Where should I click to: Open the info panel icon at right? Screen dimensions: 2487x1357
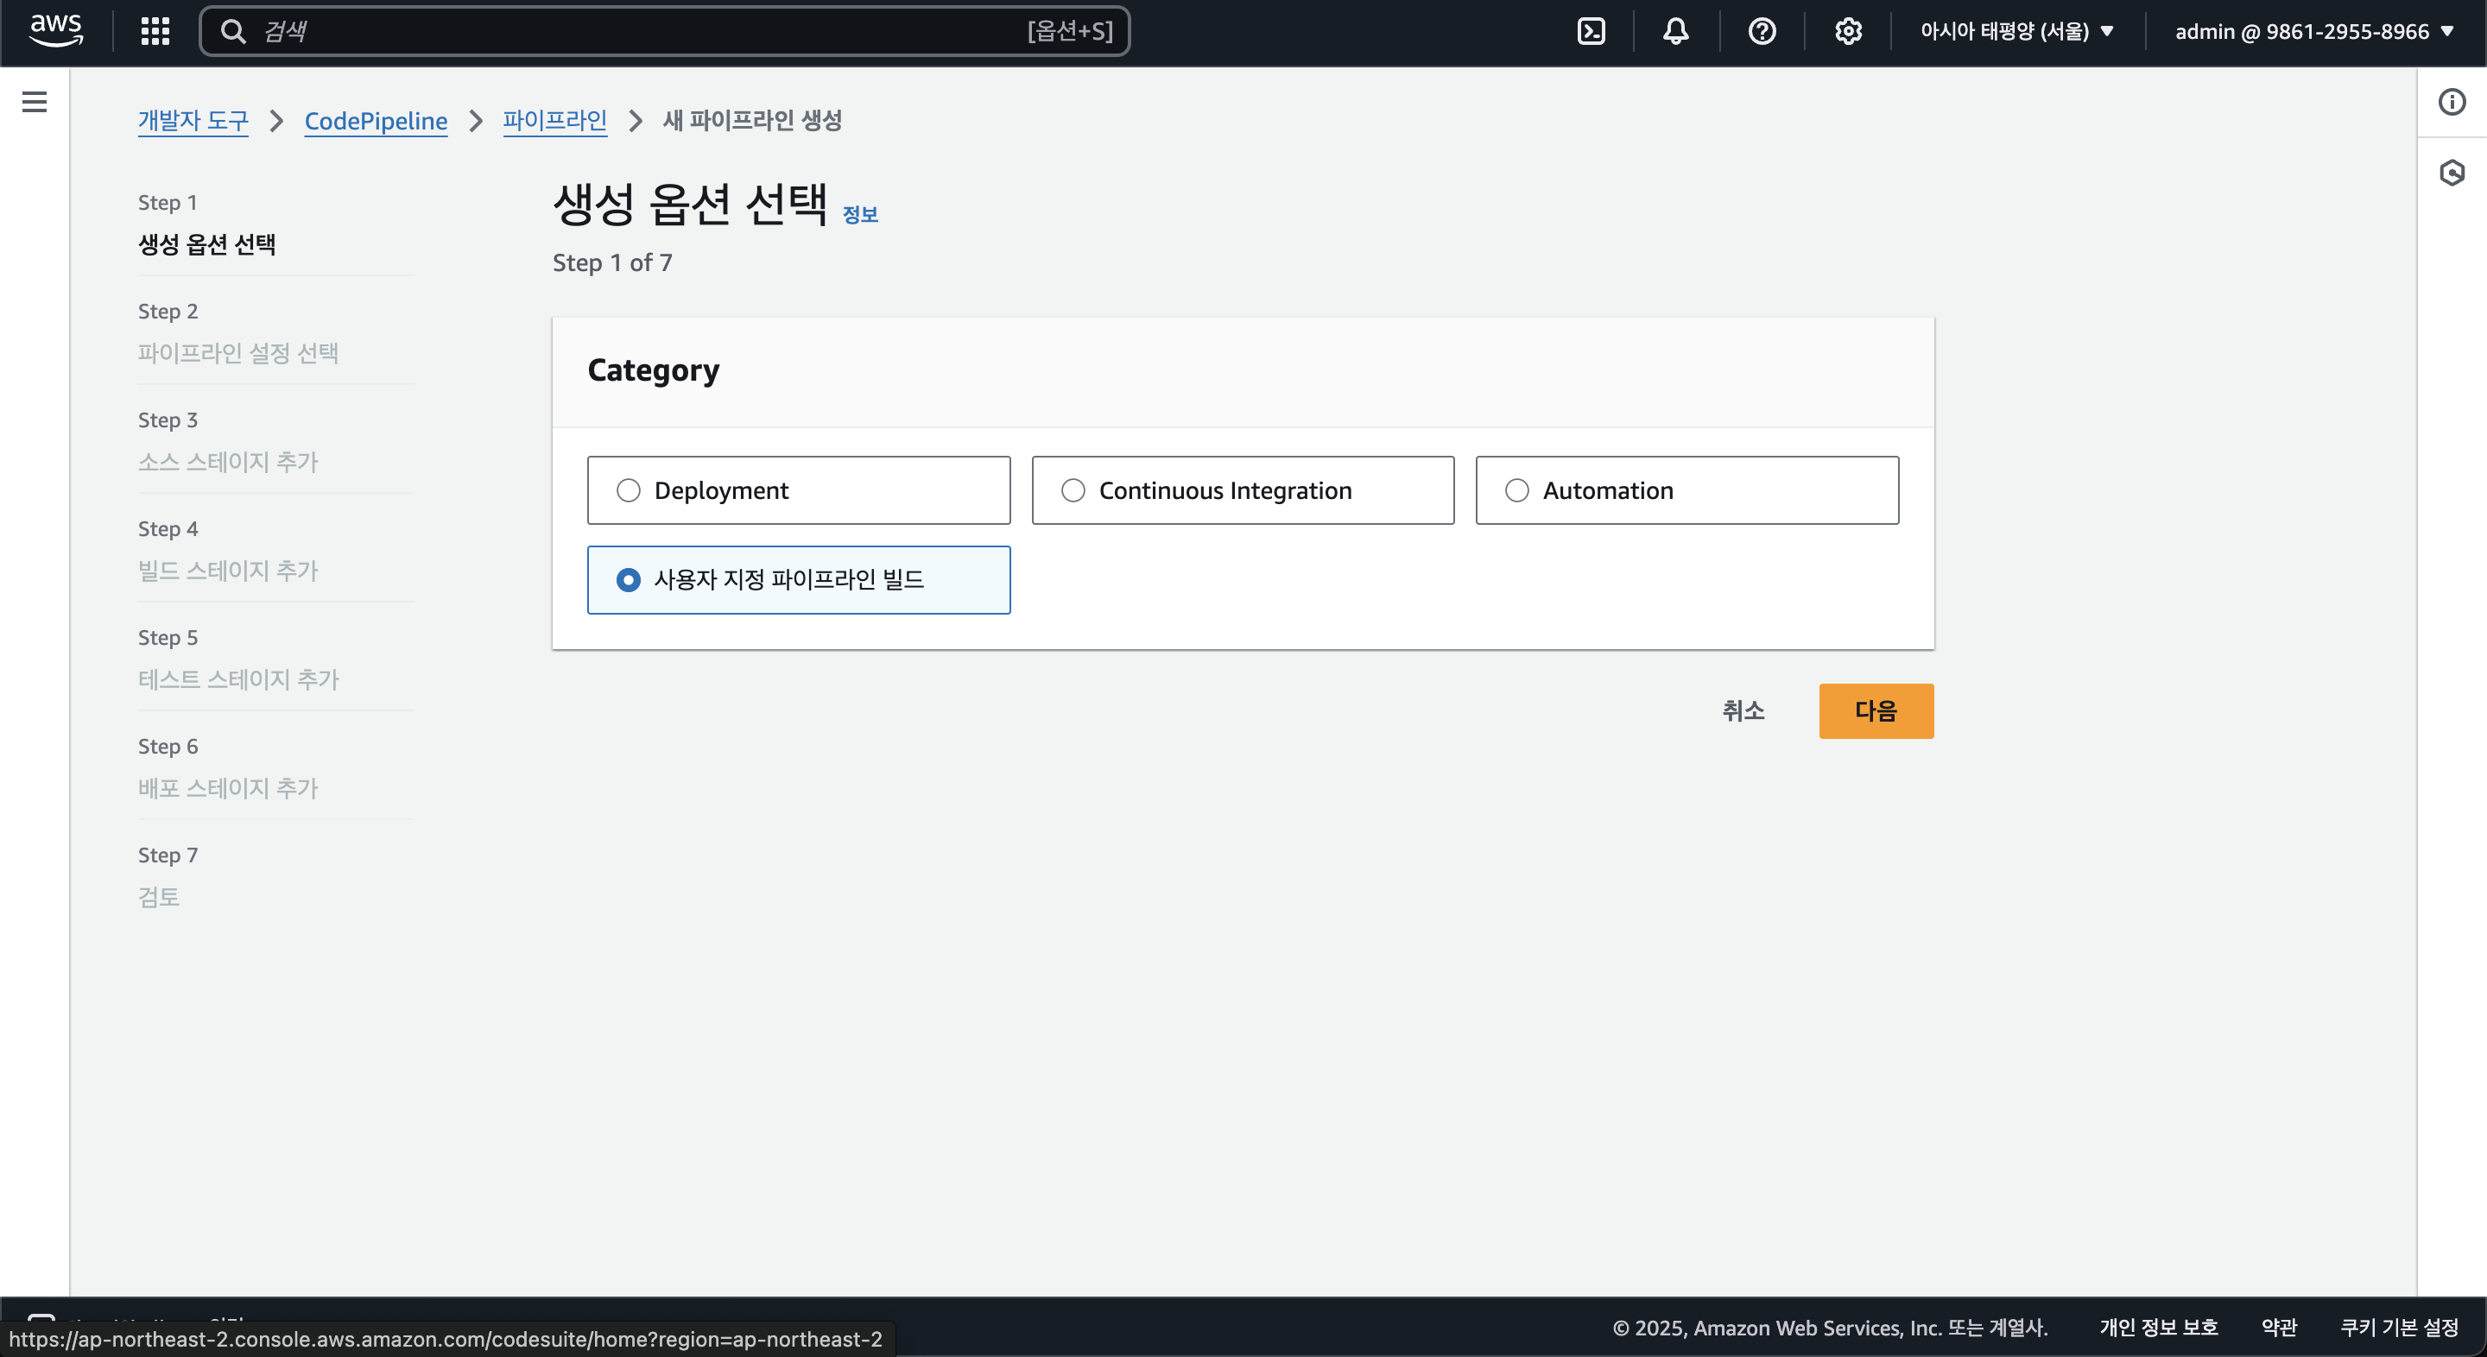[2452, 101]
